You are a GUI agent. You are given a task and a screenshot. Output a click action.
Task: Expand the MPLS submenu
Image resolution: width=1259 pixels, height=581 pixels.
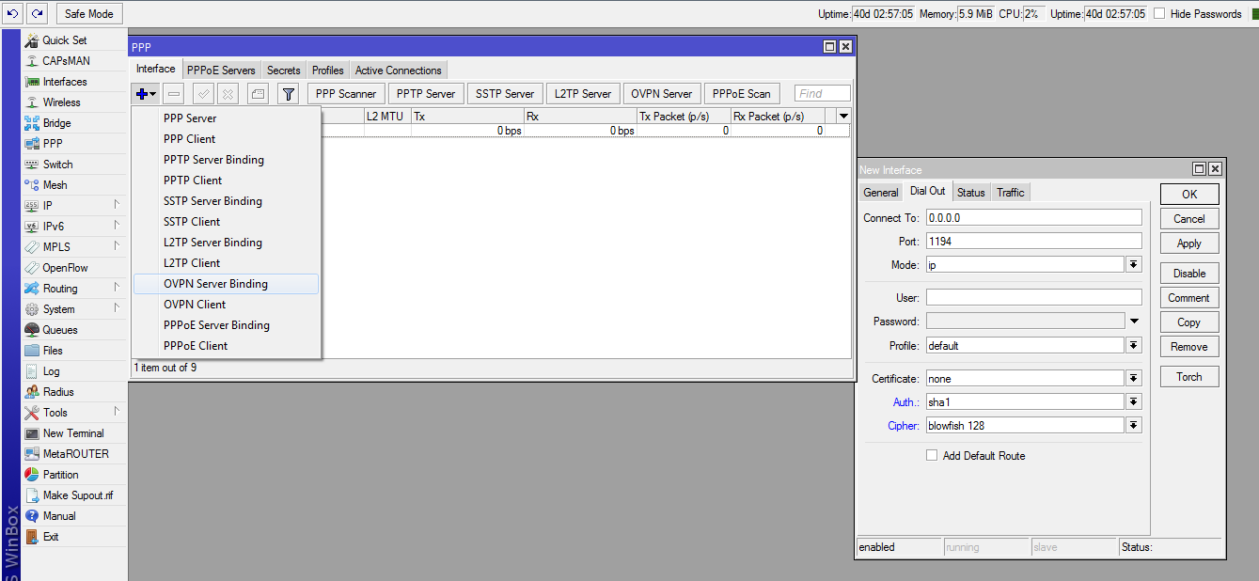pyautogui.click(x=118, y=247)
